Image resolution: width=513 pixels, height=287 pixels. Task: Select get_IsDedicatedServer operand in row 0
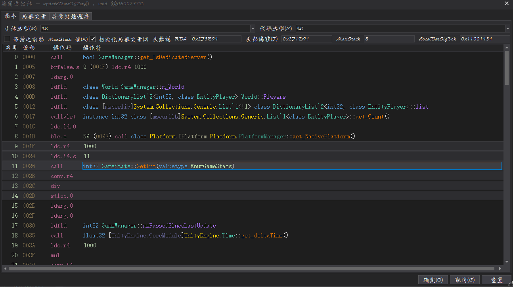click(148, 57)
